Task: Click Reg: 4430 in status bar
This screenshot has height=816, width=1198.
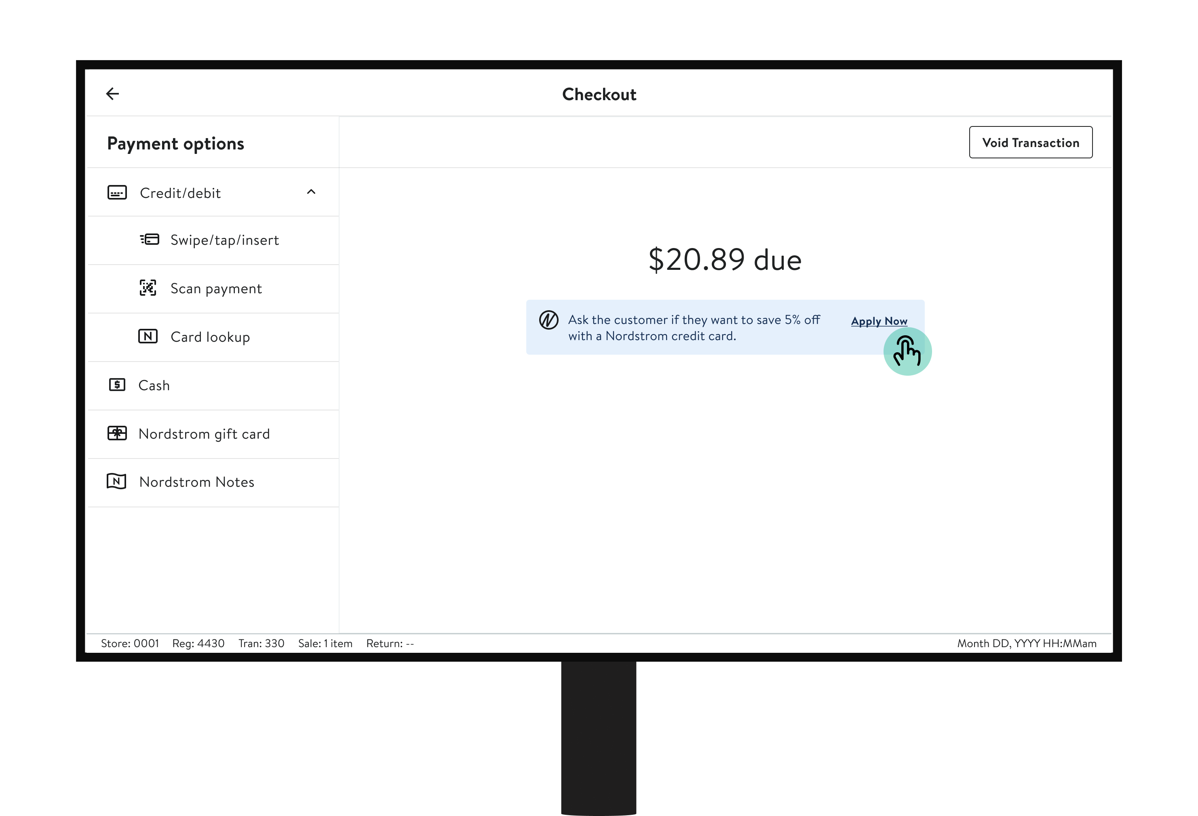Action: (x=198, y=644)
